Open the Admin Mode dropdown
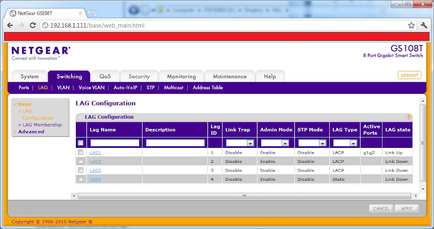Image resolution: width=434 pixels, height=229 pixels. click(x=275, y=143)
